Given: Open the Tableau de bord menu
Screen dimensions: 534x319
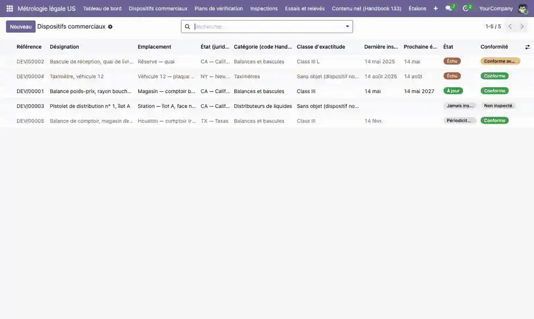Looking at the screenshot, I should pos(102,8).
